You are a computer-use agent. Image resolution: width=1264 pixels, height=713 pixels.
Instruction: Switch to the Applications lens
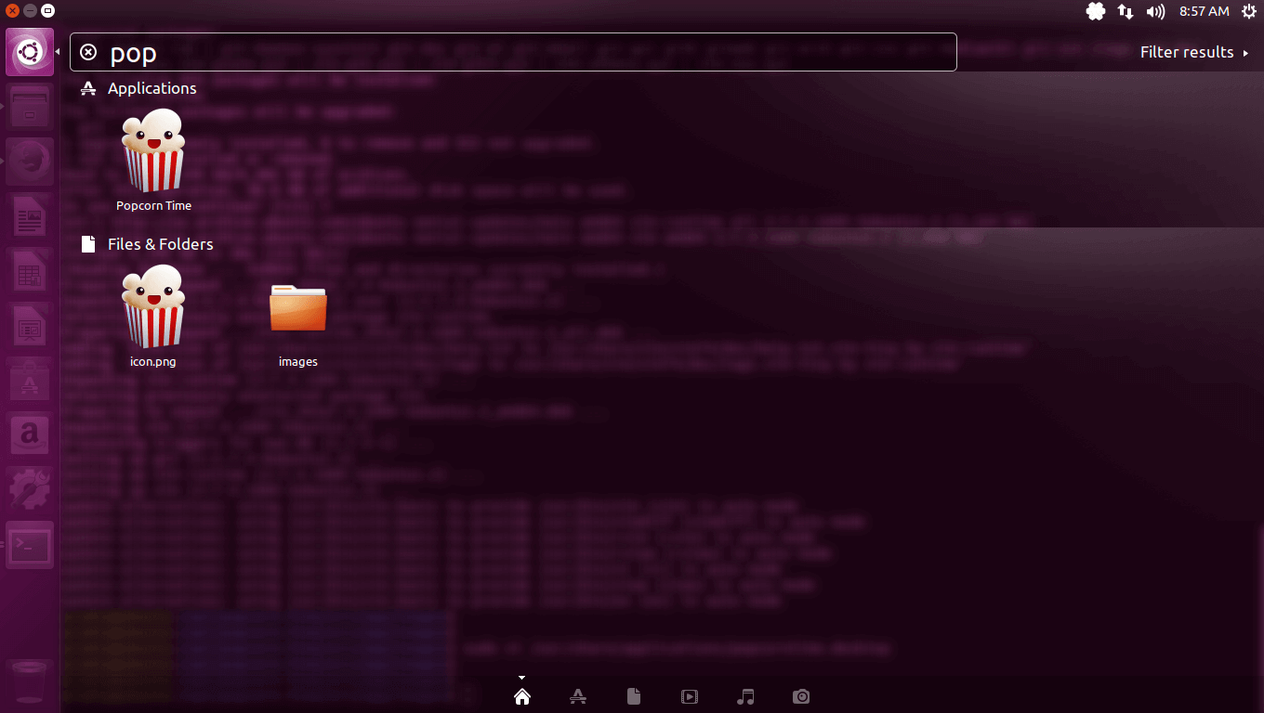(x=578, y=696)
